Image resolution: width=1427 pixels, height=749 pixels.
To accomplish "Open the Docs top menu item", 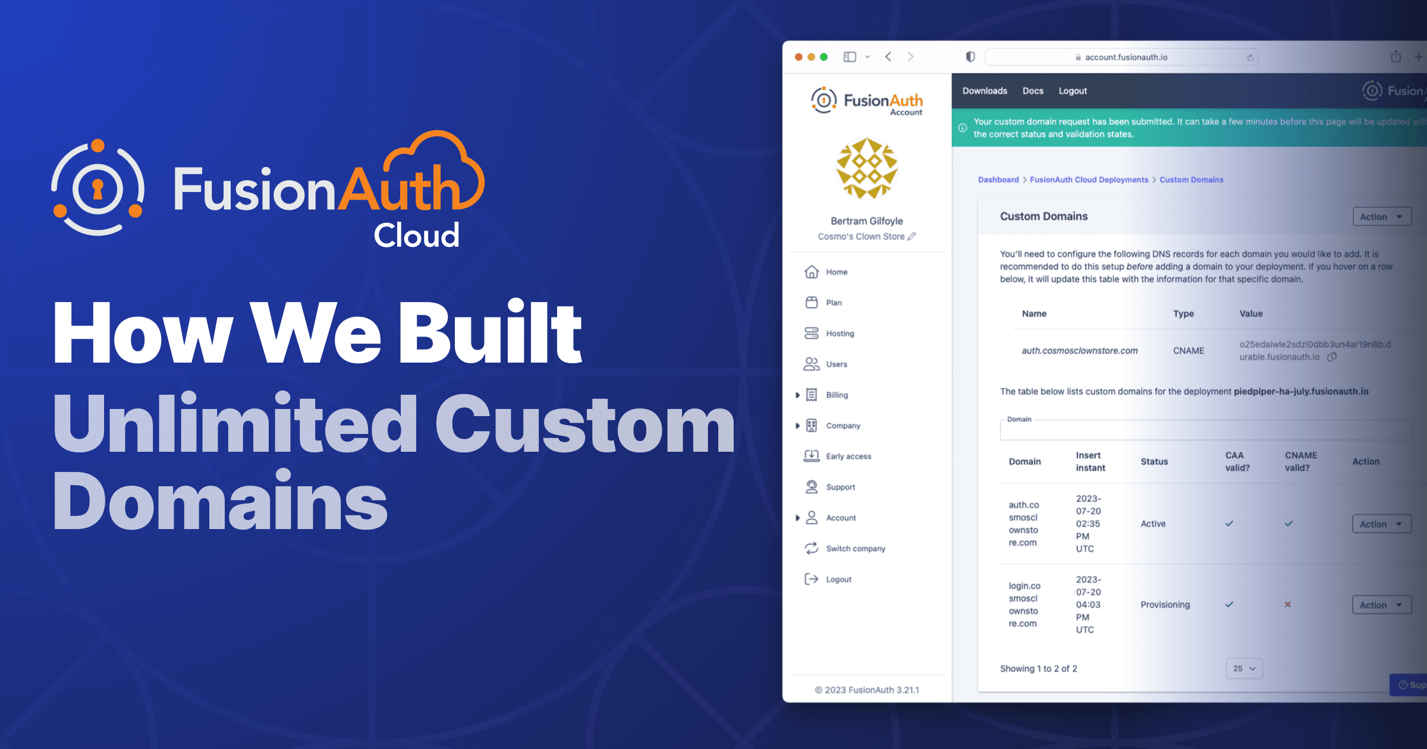I will [1033, 91].
